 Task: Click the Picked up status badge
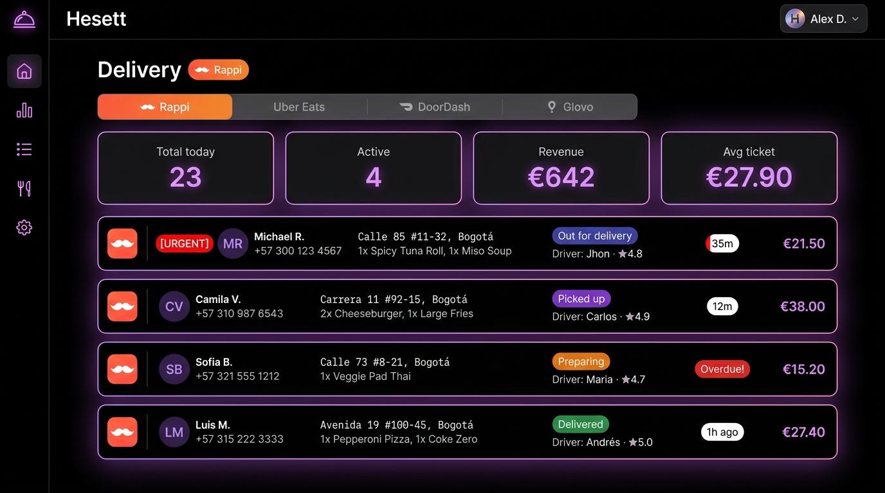pyautogui.click(x=581, y=299)
